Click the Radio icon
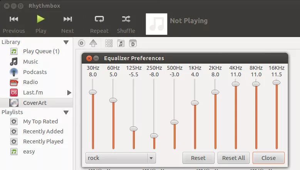 coord(14,82)
